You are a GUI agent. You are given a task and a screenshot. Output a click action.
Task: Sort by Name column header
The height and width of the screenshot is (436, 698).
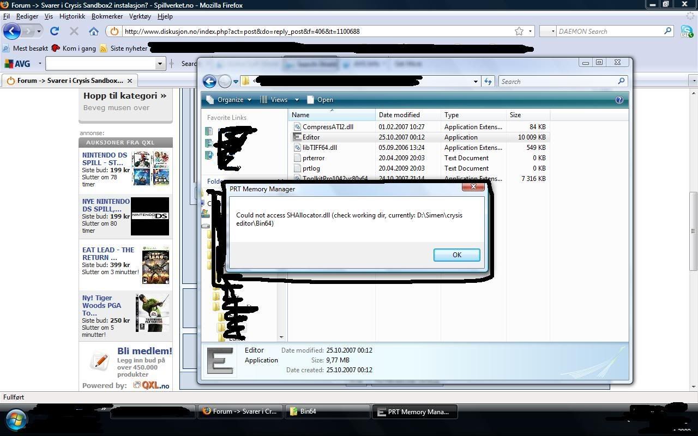coord(332,115)
